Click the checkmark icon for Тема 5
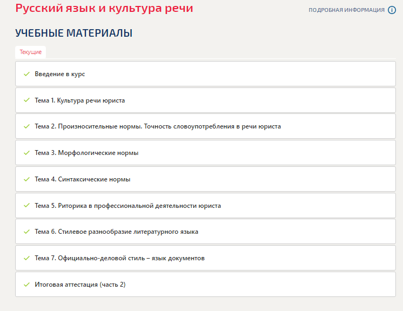 pos(26,206)
